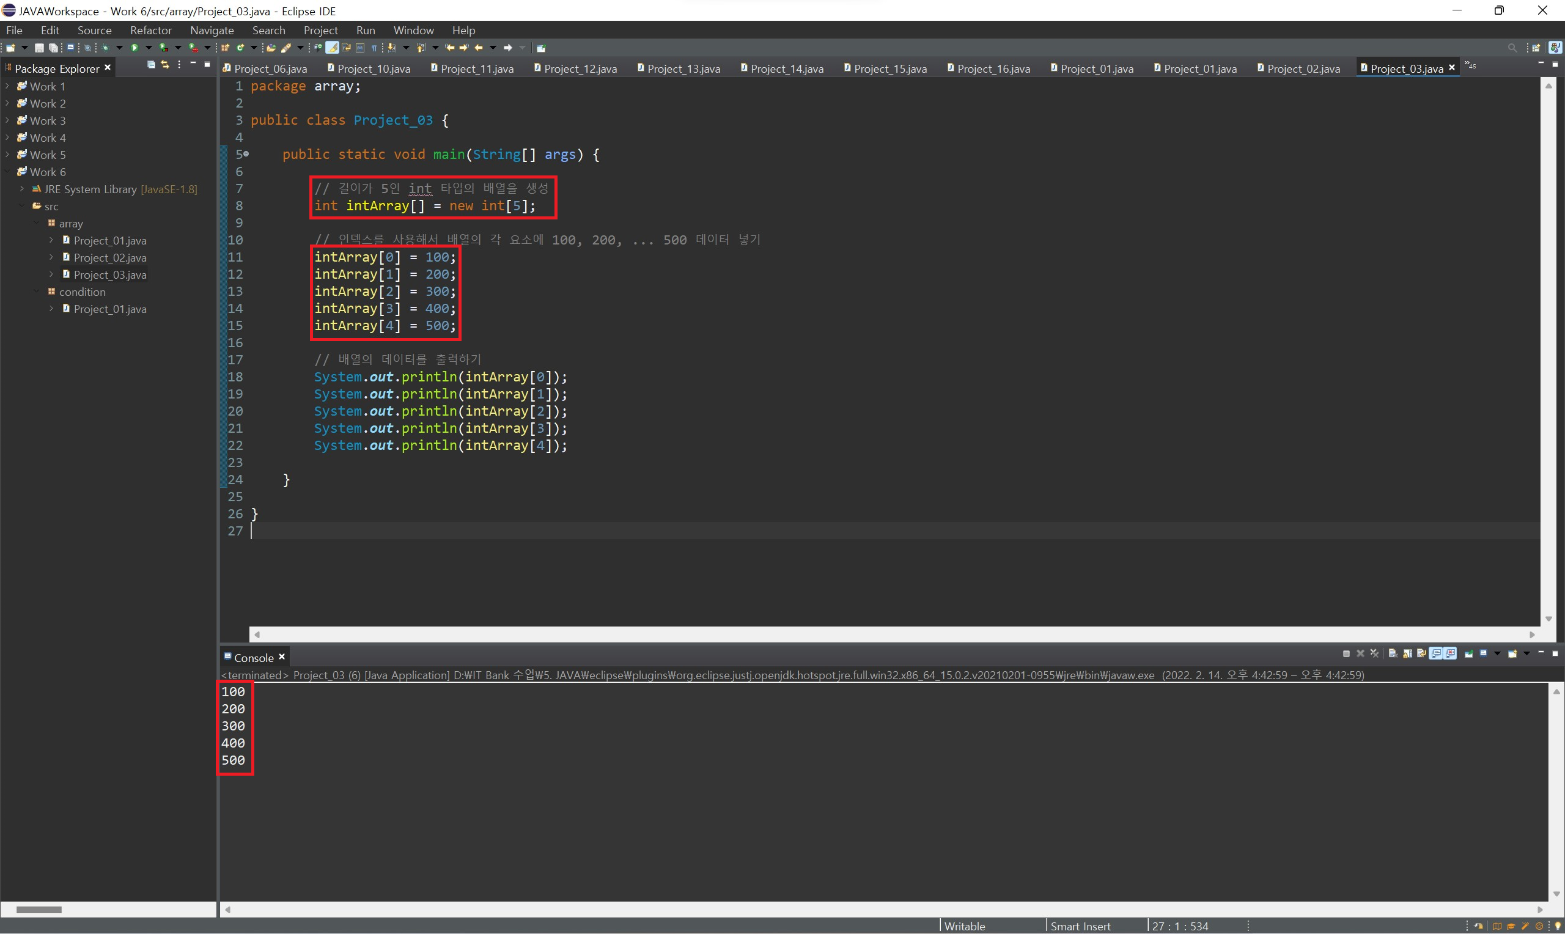
Task: Click the Debug bug icon
Action: pyautogui.click(x=105, y=48)
